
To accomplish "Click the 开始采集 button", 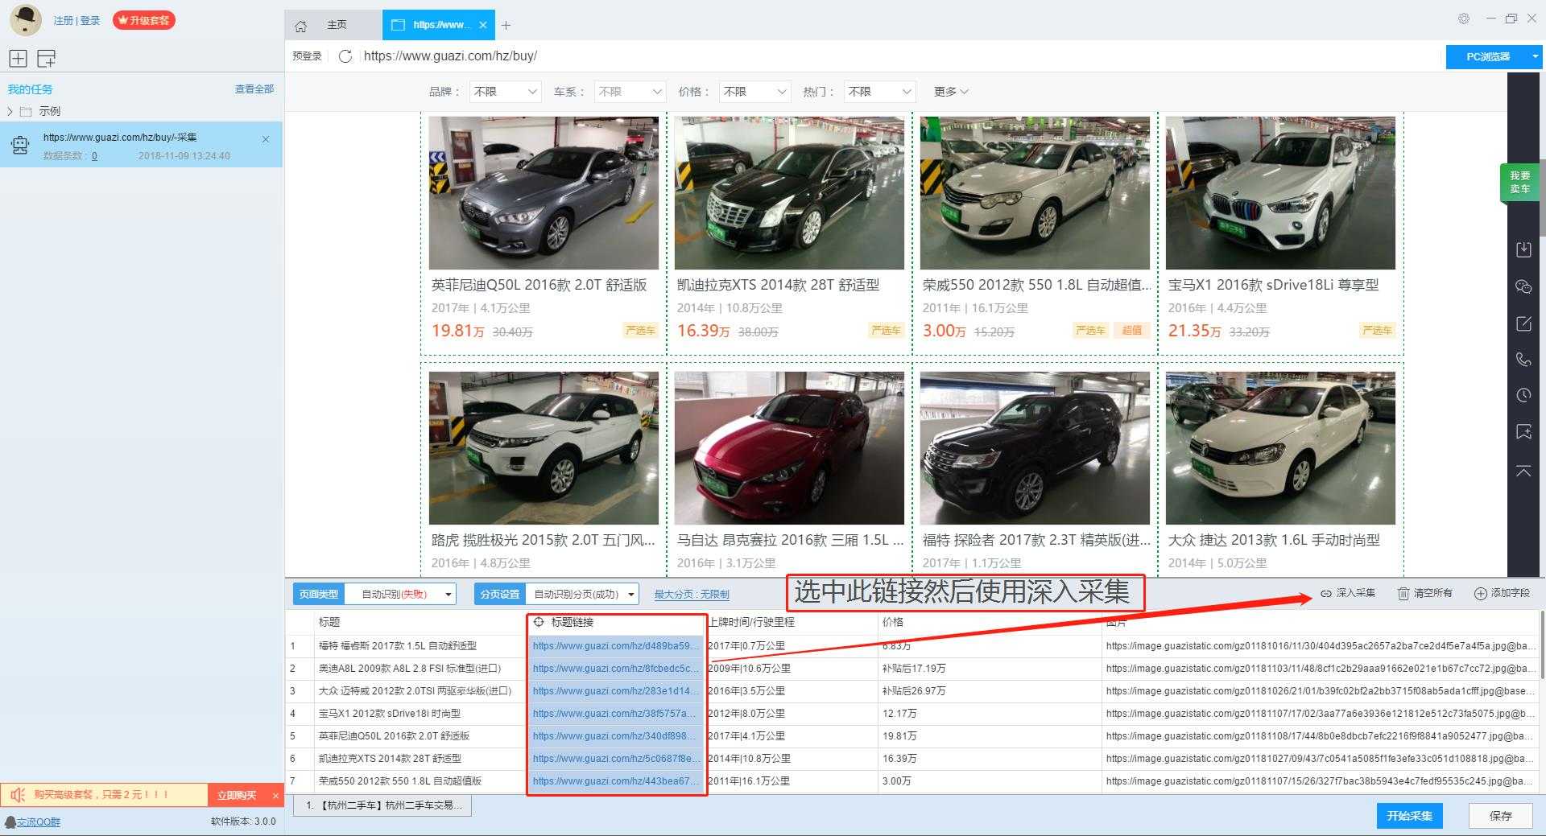I will pos(1409,816).
